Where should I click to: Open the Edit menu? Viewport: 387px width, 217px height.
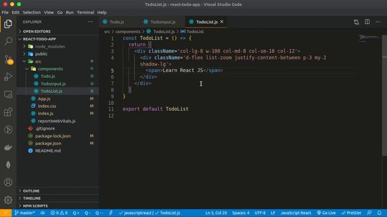(16, 12)
